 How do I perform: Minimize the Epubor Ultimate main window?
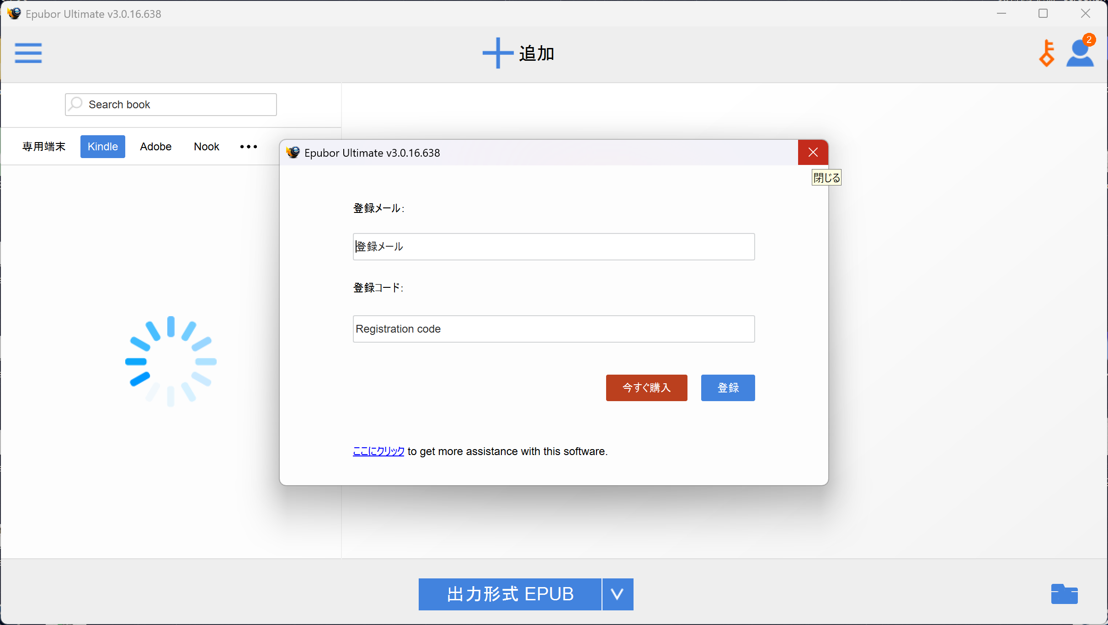tap(1001, 14)
